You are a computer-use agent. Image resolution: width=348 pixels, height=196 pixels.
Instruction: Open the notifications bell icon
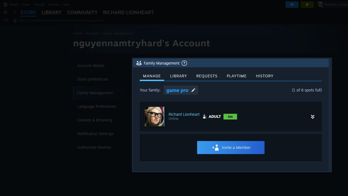307,5
